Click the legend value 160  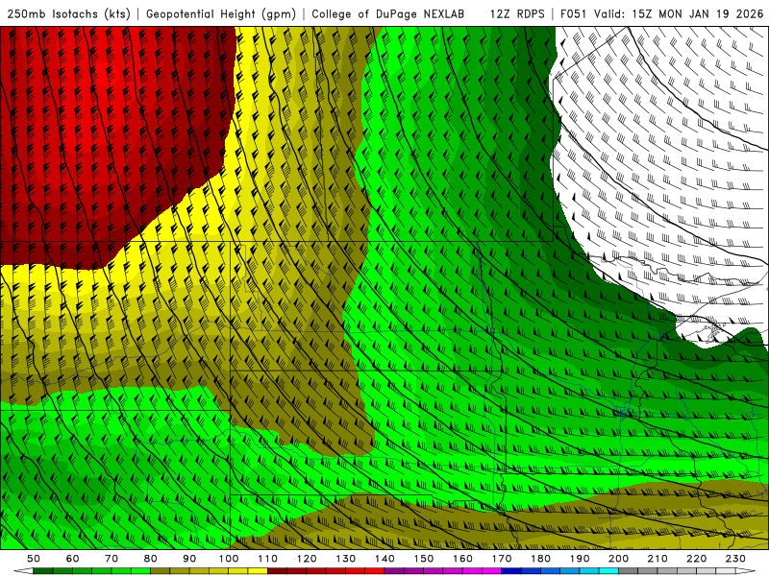pos(463,559)
